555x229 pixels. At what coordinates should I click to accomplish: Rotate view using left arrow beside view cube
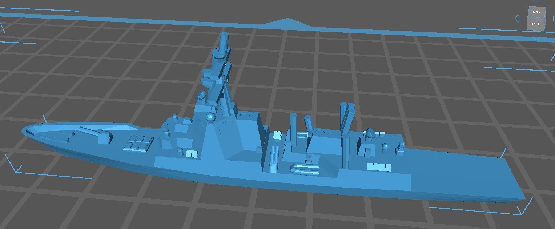pyautogui.click(x=518, y=19)
